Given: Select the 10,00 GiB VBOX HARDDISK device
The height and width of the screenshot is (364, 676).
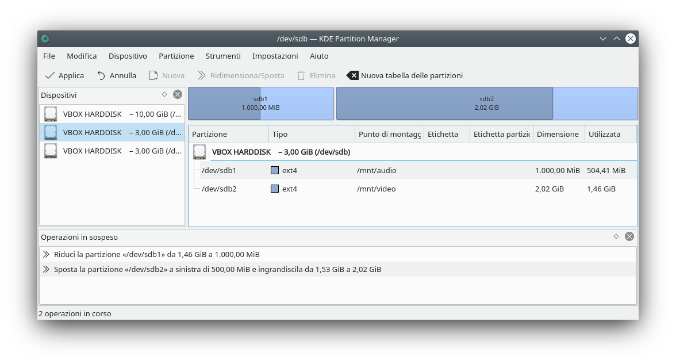Looking at the screenshot, I should pyautogui.click(x=112, y=114).
